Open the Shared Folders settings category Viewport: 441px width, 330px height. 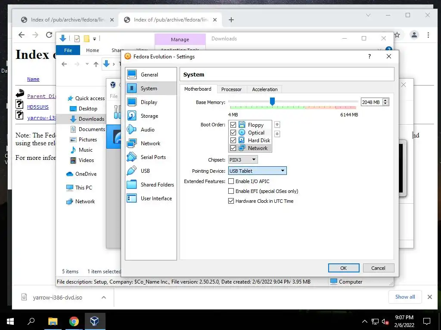(151, 185)
